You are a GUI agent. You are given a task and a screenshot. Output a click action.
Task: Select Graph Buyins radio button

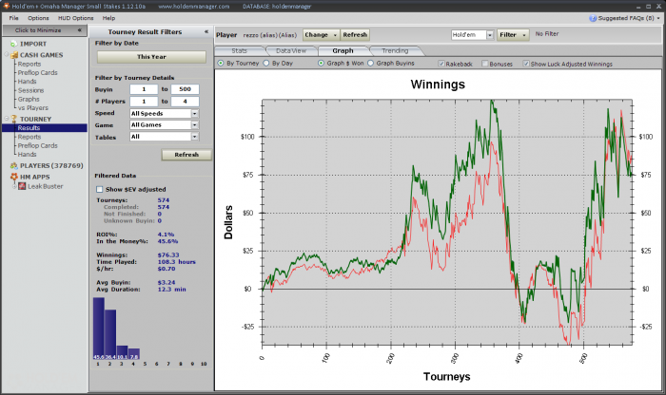click(x=370, y=64)
